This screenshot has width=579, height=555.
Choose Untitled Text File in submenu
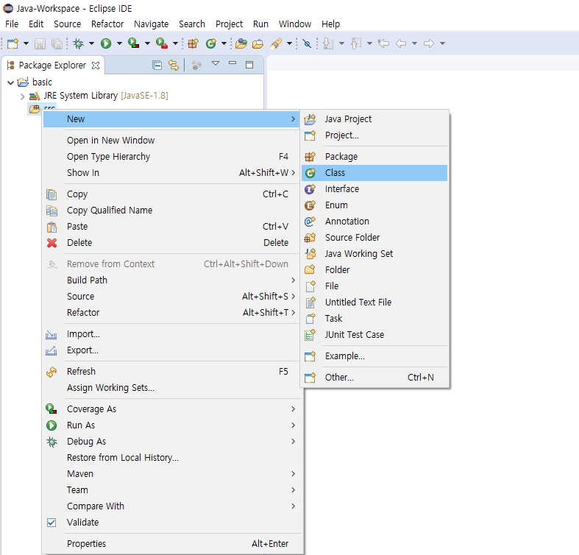(374, 303)
